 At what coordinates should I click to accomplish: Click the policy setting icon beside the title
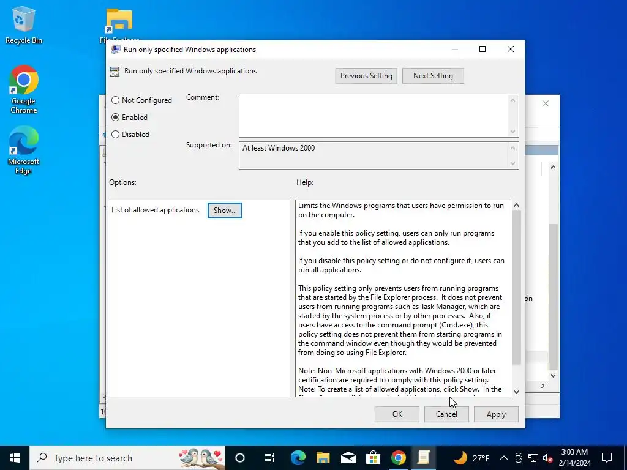115,72
